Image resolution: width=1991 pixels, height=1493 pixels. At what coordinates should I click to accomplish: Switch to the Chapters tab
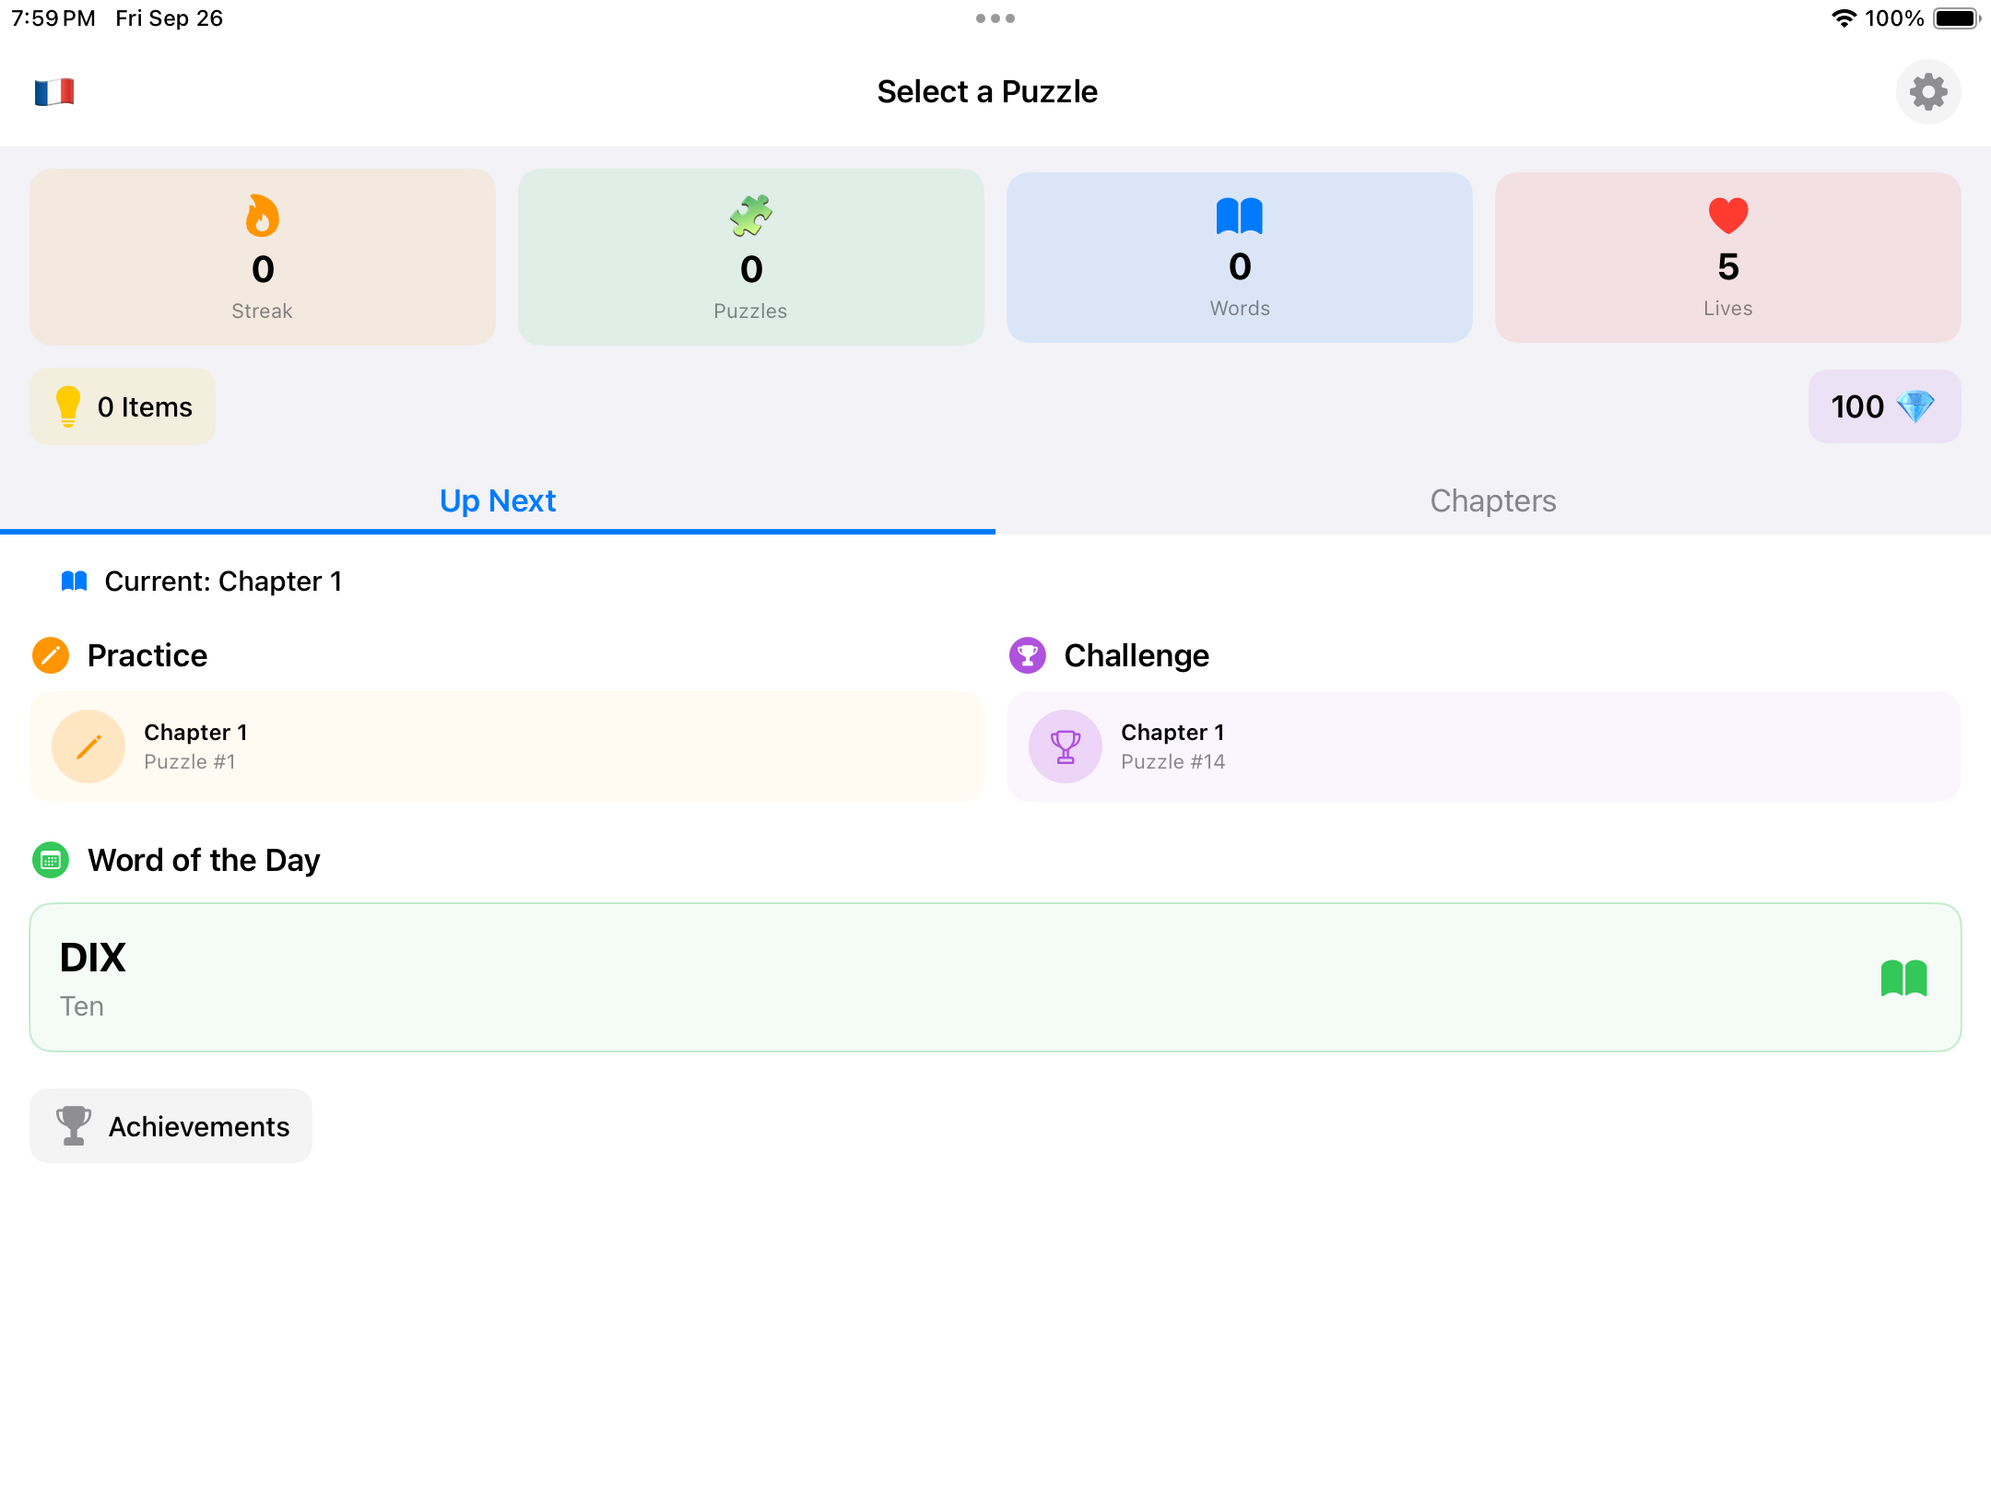[x=1492, y=500]
